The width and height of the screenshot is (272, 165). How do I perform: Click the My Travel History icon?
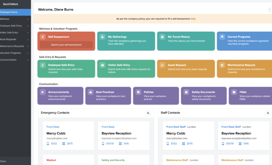click(162, 37)
